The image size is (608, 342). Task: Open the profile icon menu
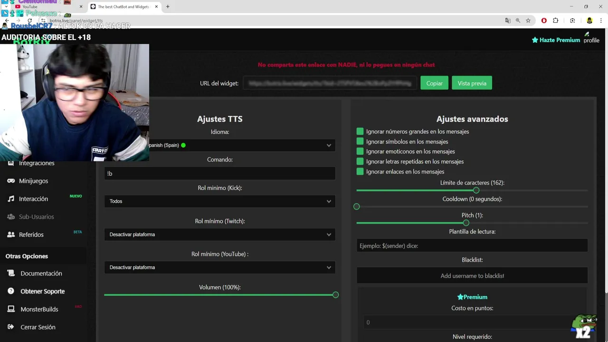tap(591, 38)
